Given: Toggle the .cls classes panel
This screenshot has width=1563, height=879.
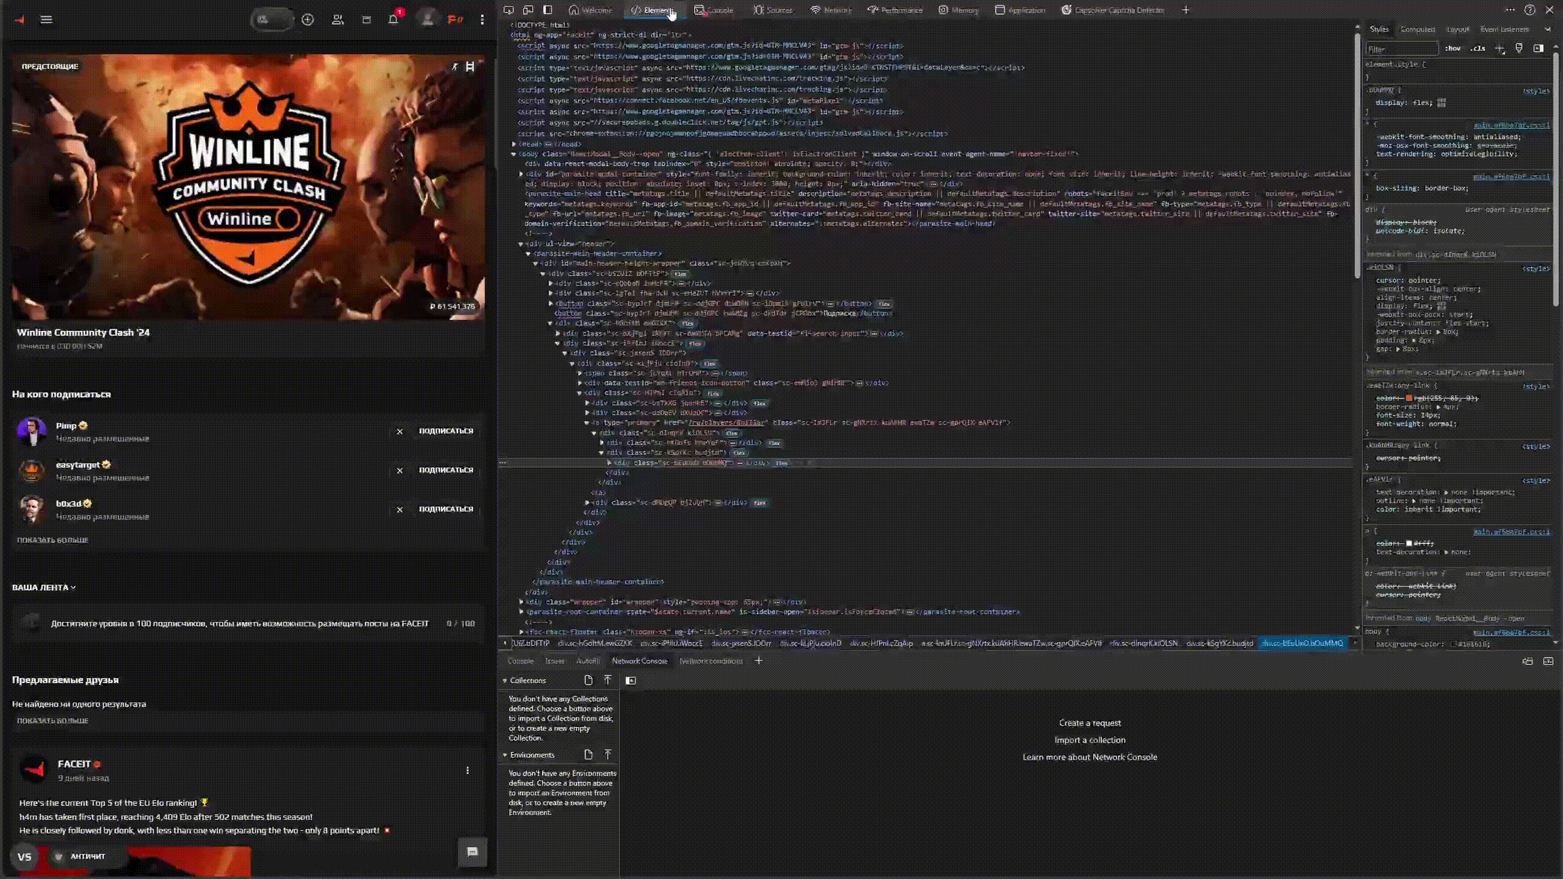Looking at the screenshot, I should 1478,49.
